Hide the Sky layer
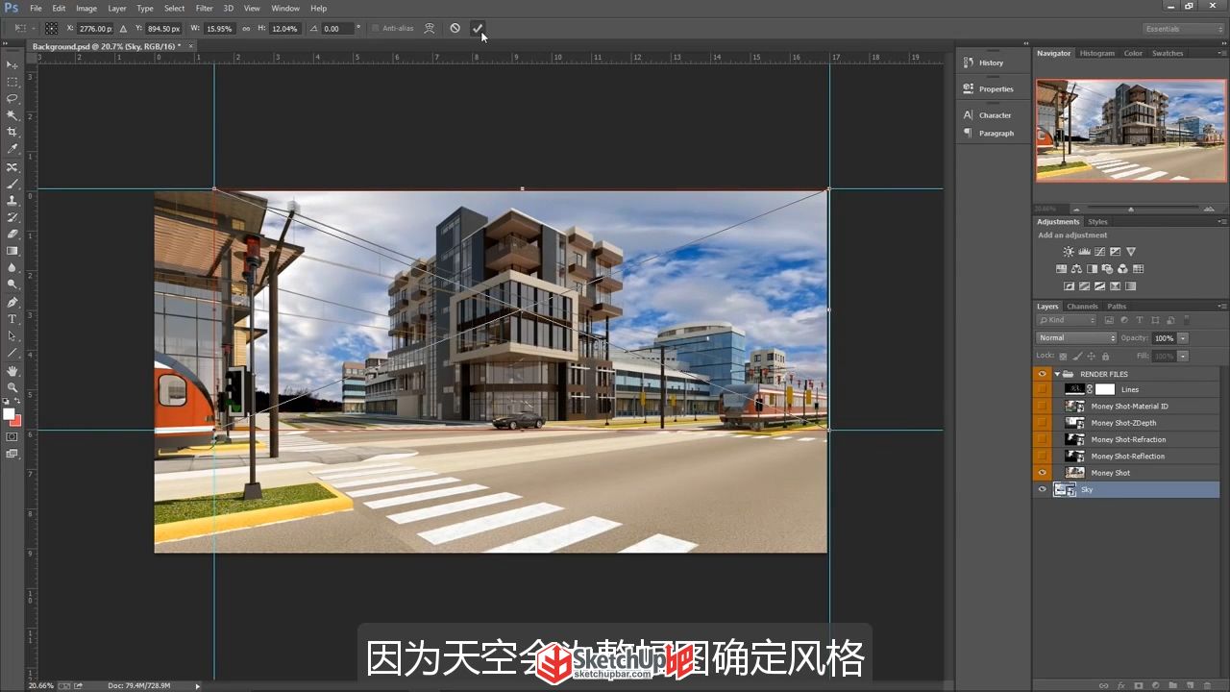The image size is (1230, 692). [x=1042, y=489]
